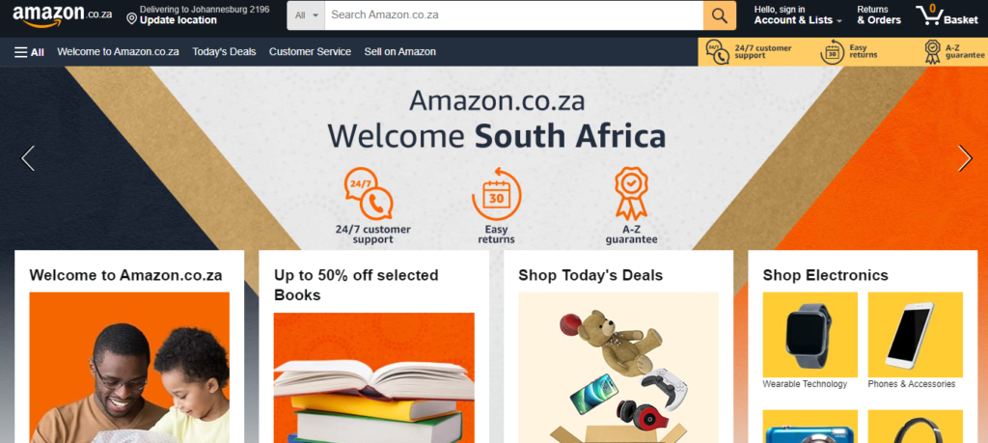Click the Search Amazon.co.za input field

(514, 15)
